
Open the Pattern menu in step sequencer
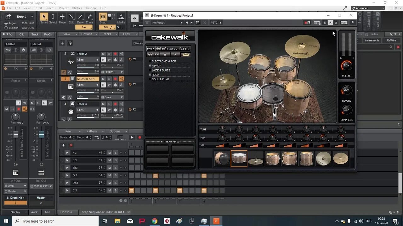[92, 131]
